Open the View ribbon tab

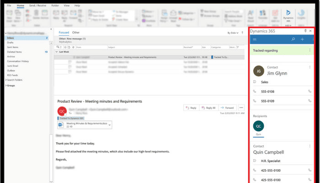(66, 5)
